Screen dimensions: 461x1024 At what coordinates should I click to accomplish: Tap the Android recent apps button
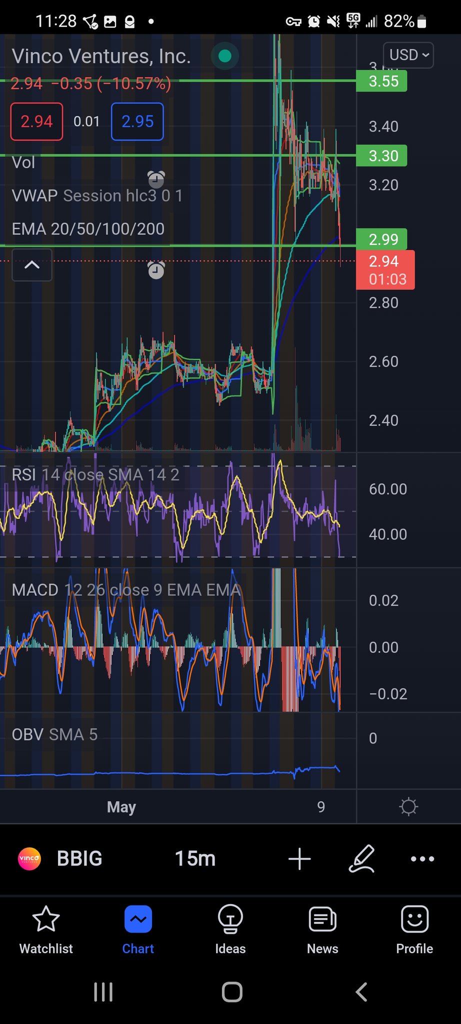pyautogui.click(x=103, y=992)
